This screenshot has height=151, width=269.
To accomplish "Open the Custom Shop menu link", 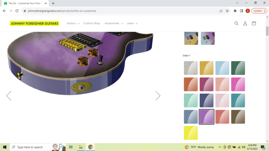I will coord(92,23).
